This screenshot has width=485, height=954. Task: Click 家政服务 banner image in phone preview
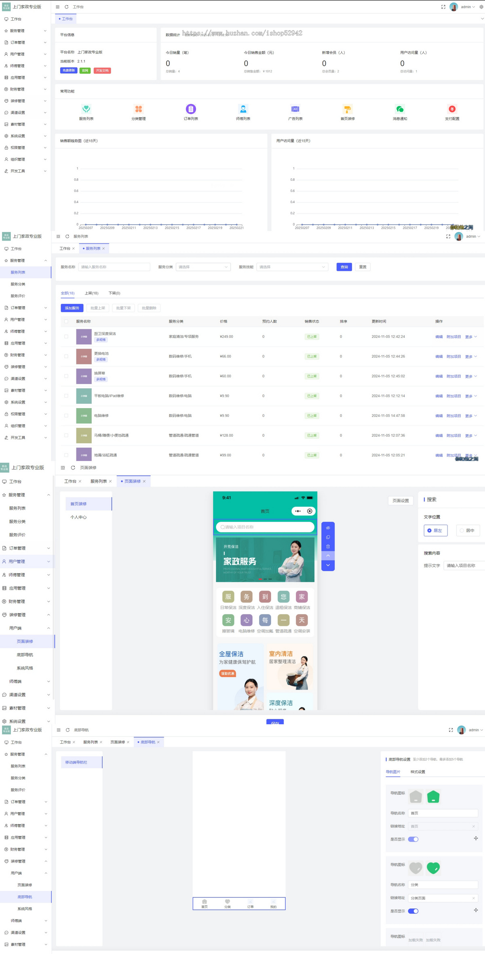(x=265, y=560)
